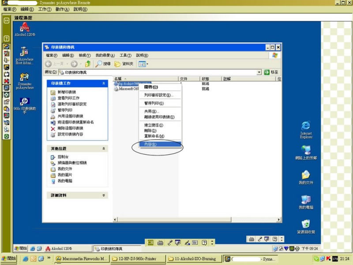Select 共用(H) in context menu
Viewport: 353px width, 265px height.
160,111
